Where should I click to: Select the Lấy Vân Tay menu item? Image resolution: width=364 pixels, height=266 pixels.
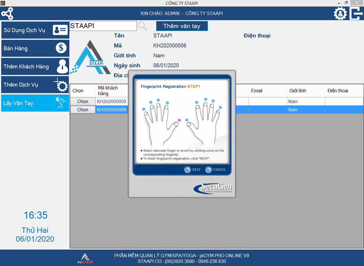35,103
